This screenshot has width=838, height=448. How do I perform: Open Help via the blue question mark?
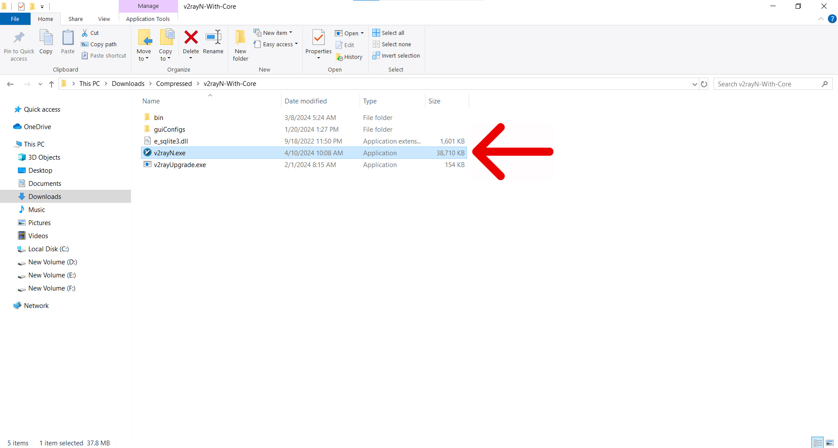tap(832, 19)
